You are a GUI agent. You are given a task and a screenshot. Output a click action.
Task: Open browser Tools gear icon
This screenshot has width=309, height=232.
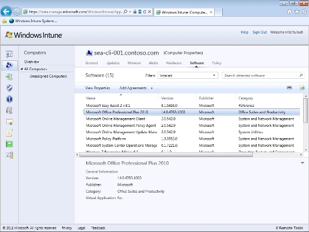(304, 12)
